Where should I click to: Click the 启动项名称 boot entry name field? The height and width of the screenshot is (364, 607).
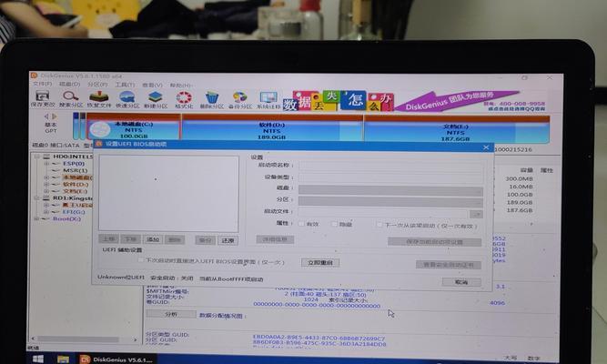(390, 166)
